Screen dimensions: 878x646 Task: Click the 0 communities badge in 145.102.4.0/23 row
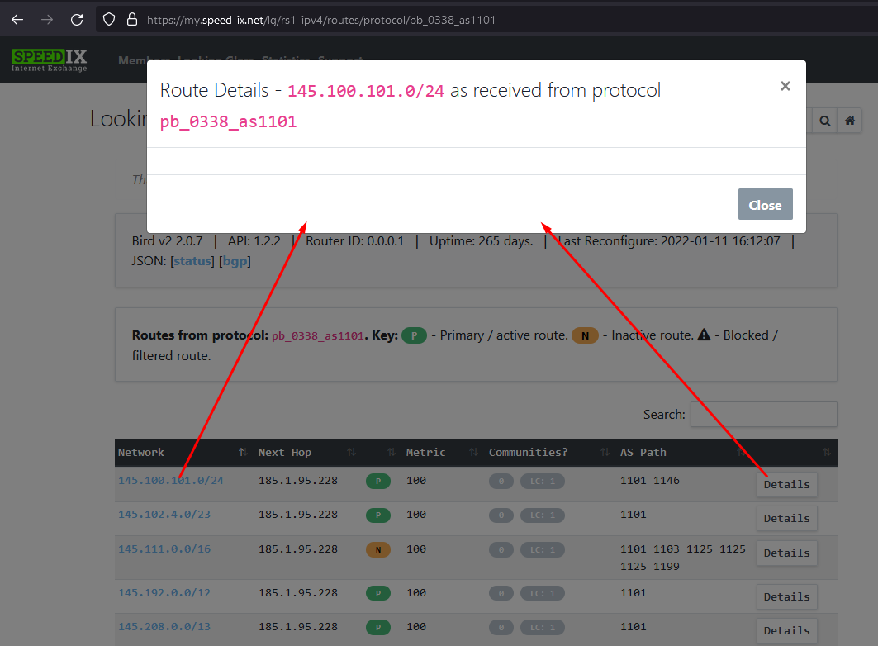[x=501, y=515]
